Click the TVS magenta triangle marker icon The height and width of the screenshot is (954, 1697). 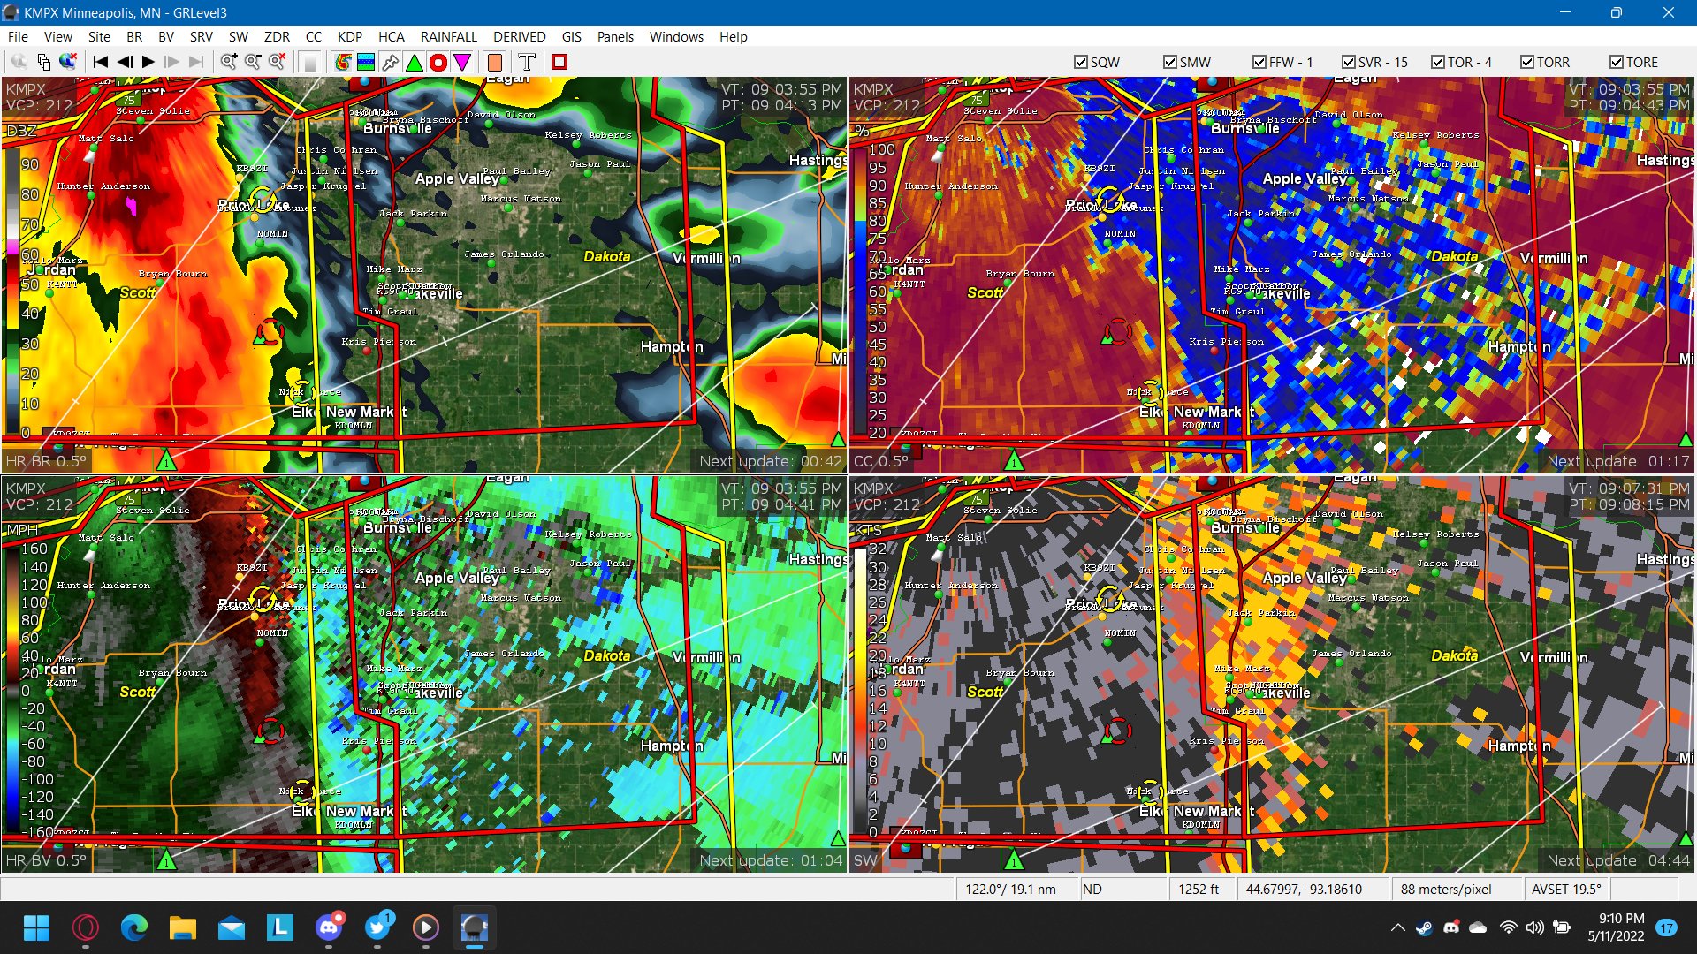click(462, 62)
